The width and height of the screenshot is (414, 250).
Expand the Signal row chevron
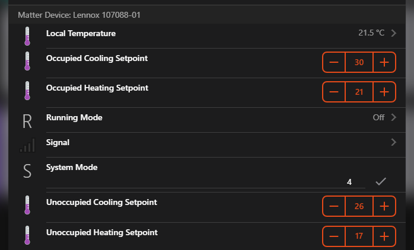[393, 142]
